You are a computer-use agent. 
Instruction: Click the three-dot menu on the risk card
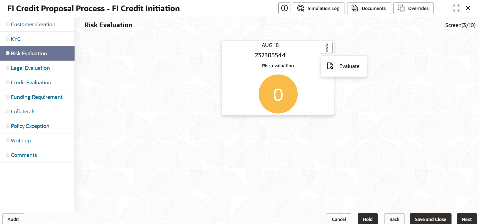coord(327,48)
